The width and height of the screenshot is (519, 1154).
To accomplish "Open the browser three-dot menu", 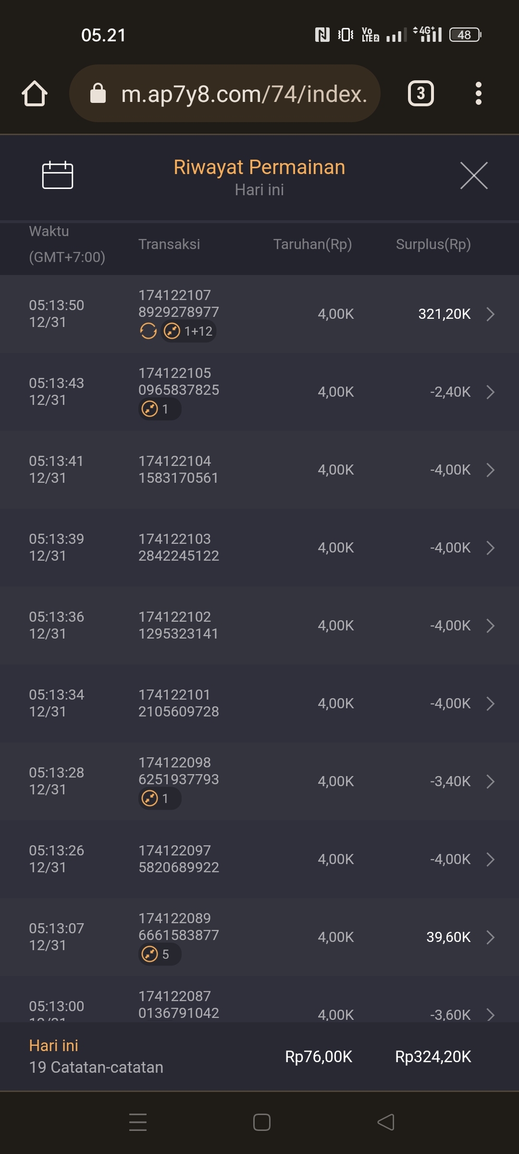I will click(478, 93).
